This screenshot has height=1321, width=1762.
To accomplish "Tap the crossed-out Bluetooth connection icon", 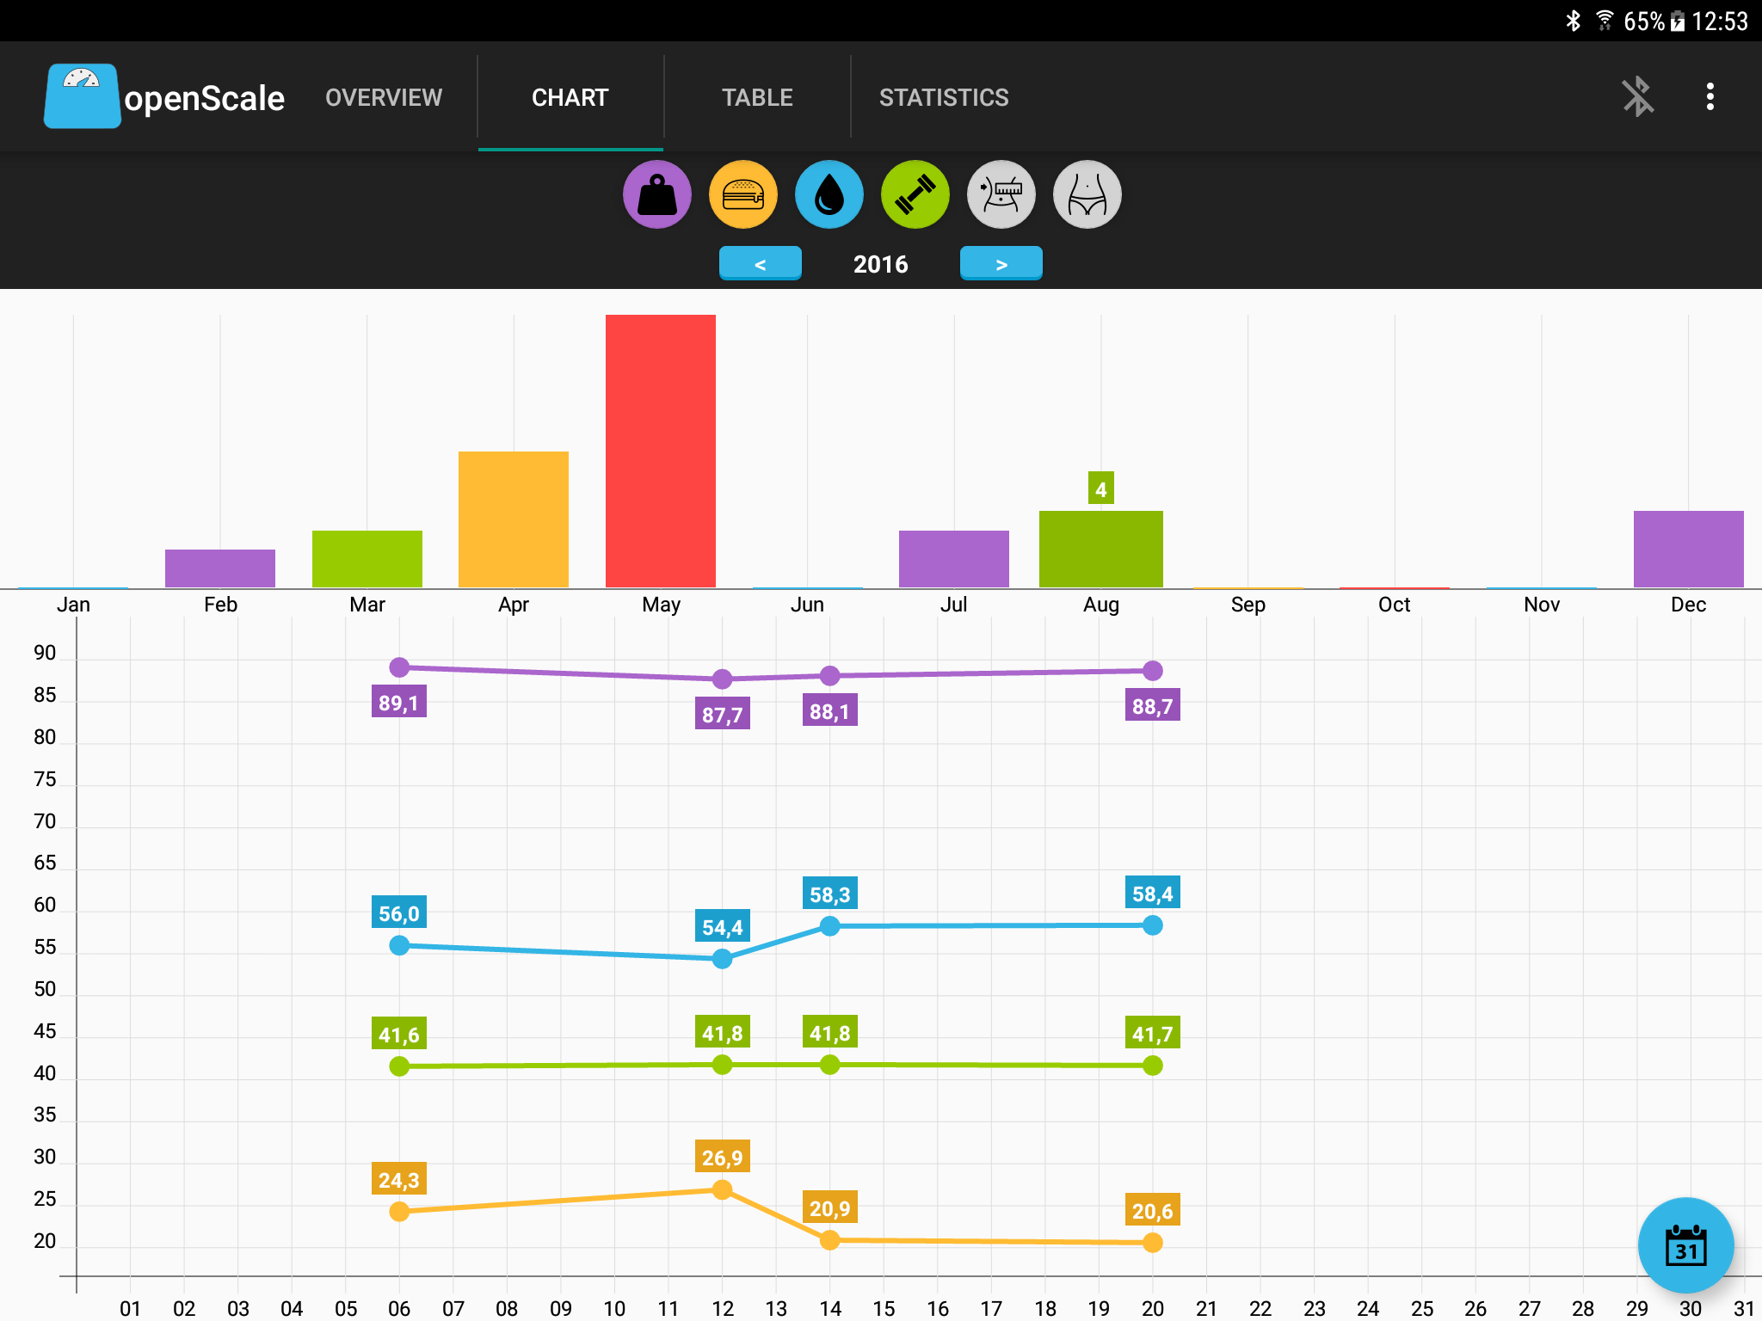I will point(1638,96).
